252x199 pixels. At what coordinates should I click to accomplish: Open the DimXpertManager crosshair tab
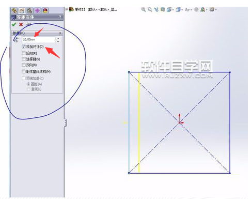pos(37,11)
